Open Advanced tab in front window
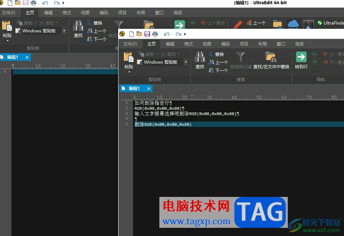This screenshot has height=236, width=344. coord(299,44)
